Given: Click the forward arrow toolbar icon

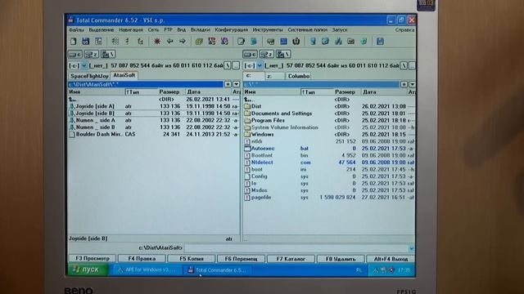Looking at the screenshot, I should pos(182,42).
